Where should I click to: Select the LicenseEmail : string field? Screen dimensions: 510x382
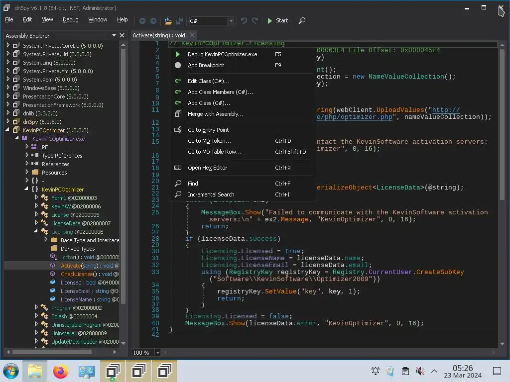[x=90, y=290]
